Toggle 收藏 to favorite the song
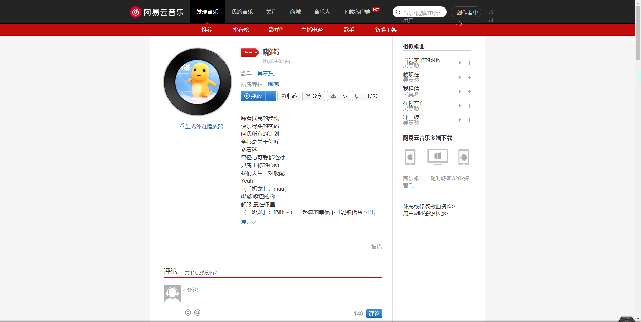This screenshot has height=322, width=641. (x=288, y=96)
